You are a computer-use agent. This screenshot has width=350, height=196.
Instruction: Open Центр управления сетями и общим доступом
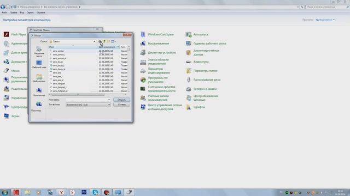click(161, 107)
